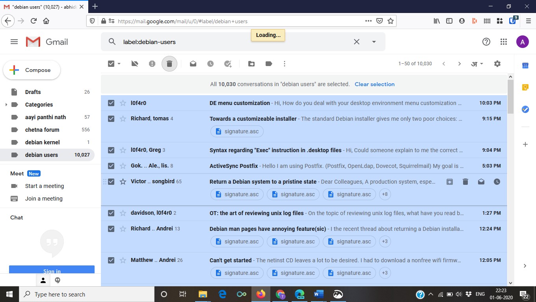Open the Google apps grid

(x=504, y=42)
